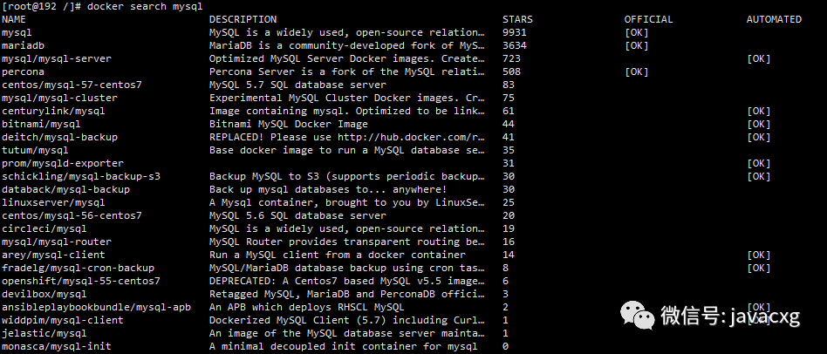Click description 'Back up mysql databases to... anywhere!'

(328, 189)
